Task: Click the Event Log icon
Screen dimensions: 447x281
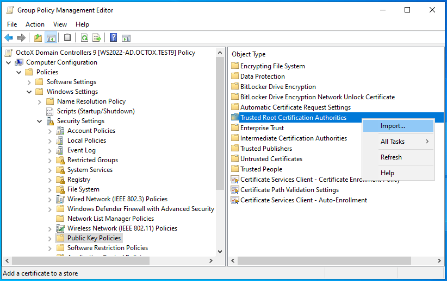Action: tap(60, 150)
